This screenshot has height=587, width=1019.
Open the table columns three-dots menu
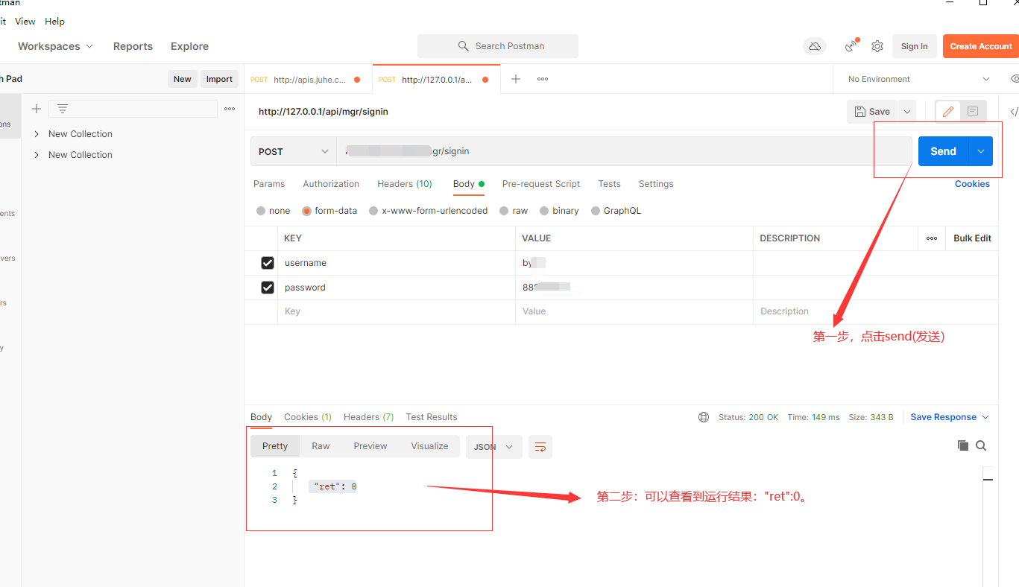pos(932,238)
